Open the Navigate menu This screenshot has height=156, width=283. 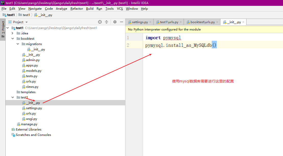[x=35, y=9]
